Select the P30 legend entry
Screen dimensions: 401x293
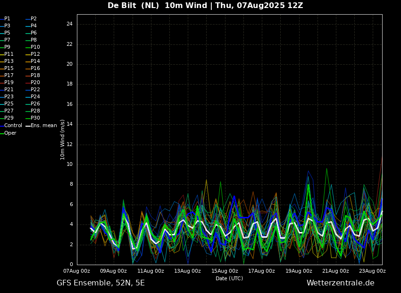pyautogui.click(x=33, y=118)
